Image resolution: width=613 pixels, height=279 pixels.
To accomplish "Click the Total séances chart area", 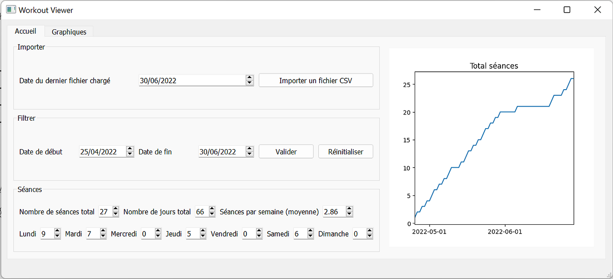I will pos(494,149).
